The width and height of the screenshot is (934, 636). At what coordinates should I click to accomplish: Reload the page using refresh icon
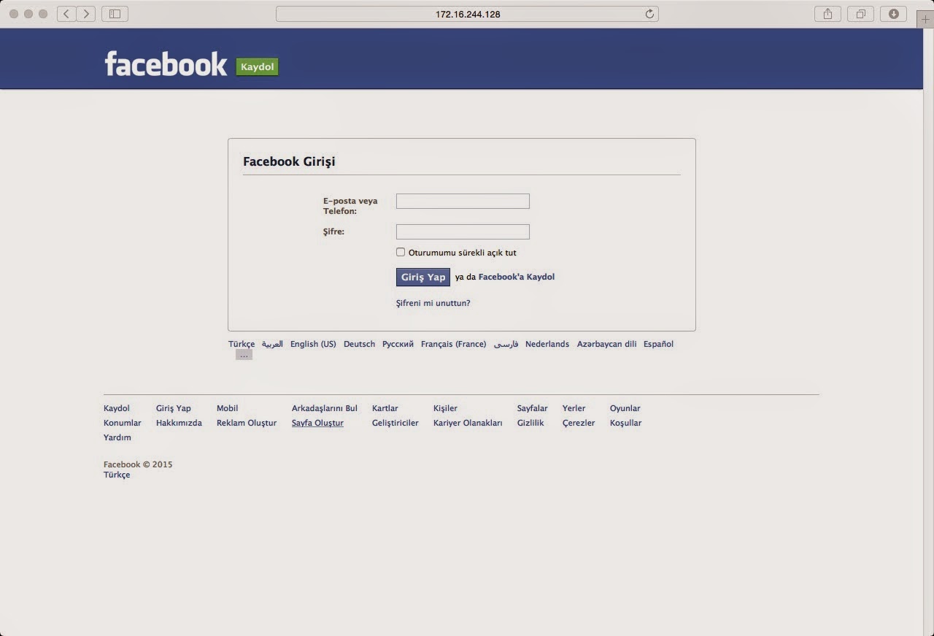click(x=649, y=14)
